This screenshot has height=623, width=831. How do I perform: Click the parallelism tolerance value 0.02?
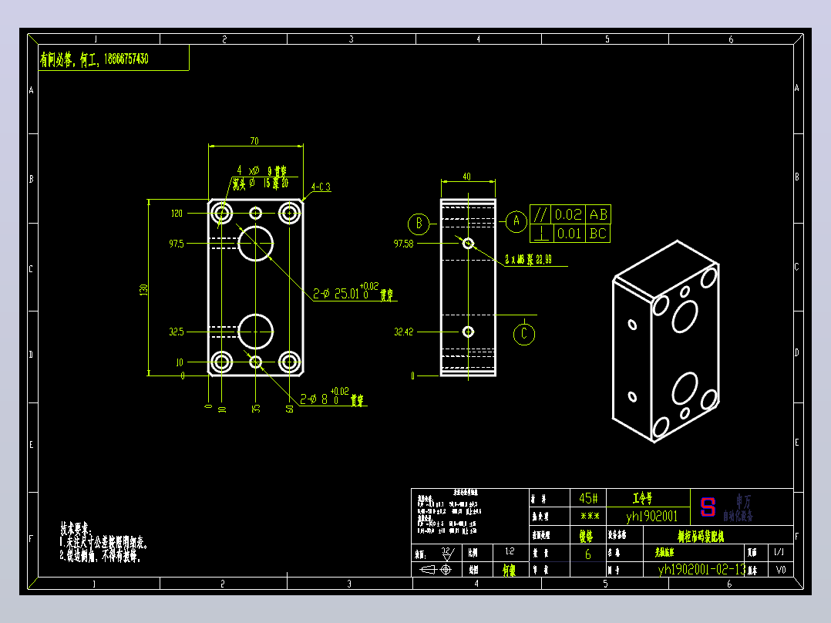[x=568, y=215]
